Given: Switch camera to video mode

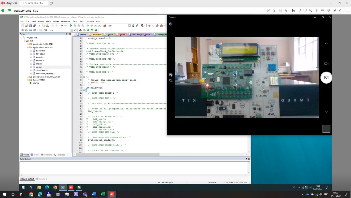Looking at the screenshot, I should [326, 64].
